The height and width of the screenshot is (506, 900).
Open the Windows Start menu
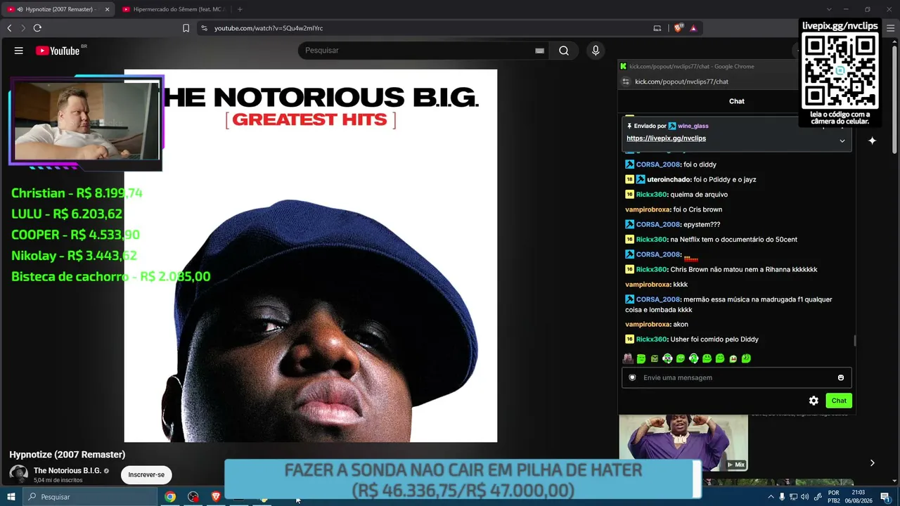pos(11,497)
